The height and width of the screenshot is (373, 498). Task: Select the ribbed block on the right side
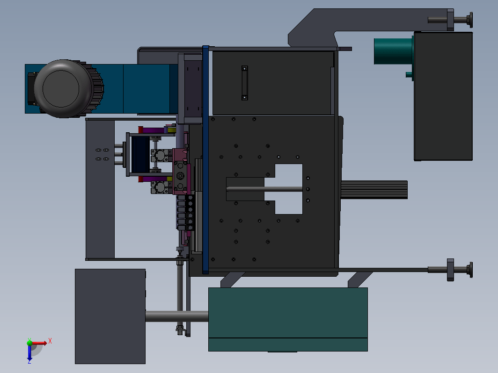[x=374, y=190]
